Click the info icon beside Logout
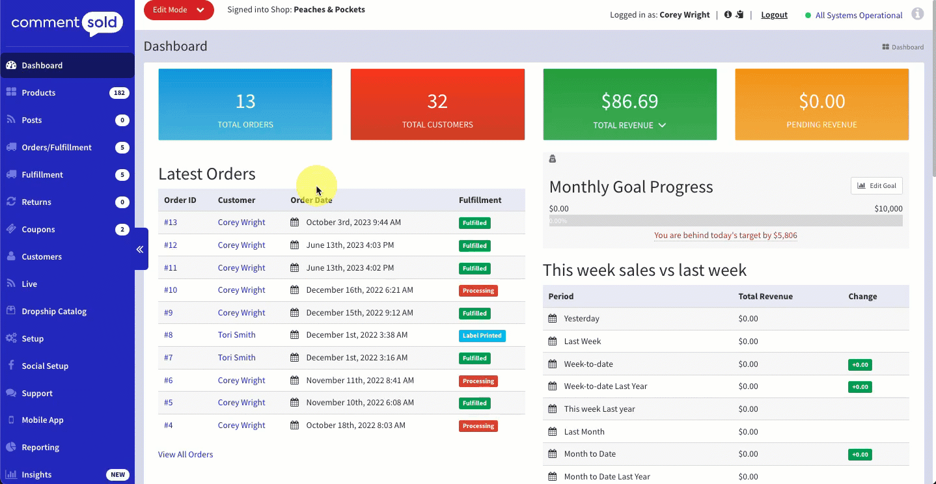936x484 pixels. point(728,15)
